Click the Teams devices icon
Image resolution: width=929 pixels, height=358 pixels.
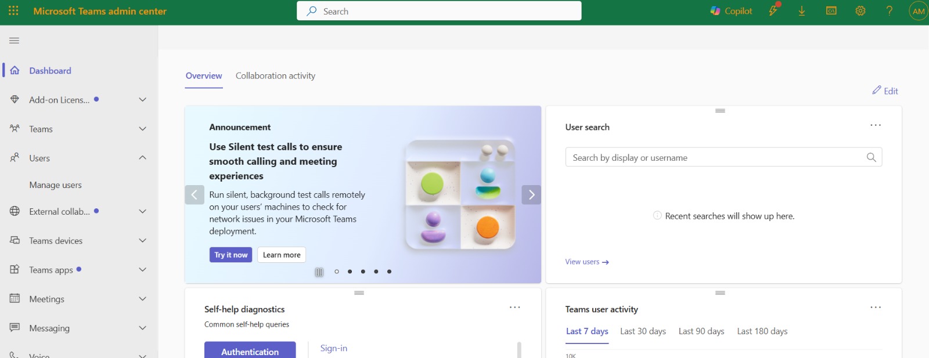(x=15, y=240)
